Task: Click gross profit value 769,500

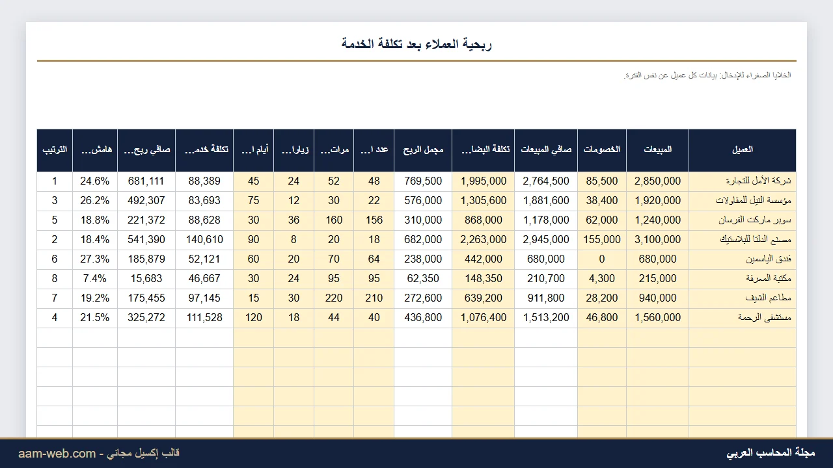Action: tap(424, 181)
